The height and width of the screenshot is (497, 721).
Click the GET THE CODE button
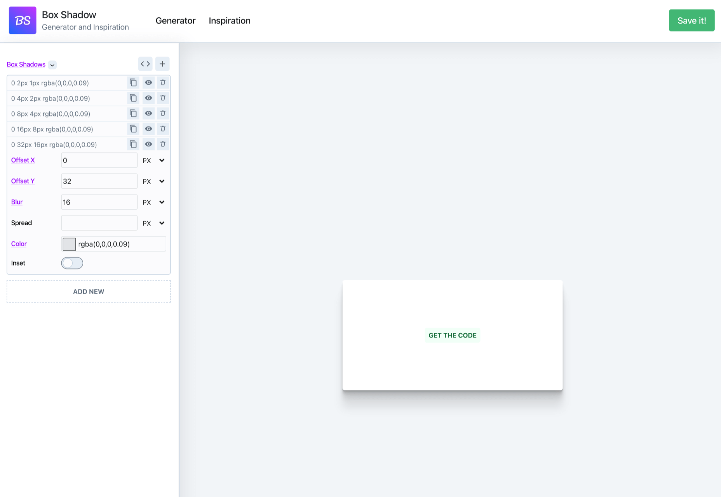(453, 335)
